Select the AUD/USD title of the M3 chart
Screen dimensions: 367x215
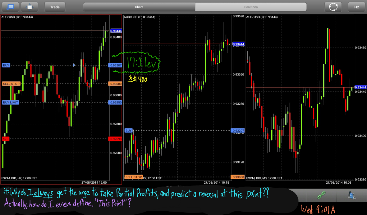tap(262, 17)
